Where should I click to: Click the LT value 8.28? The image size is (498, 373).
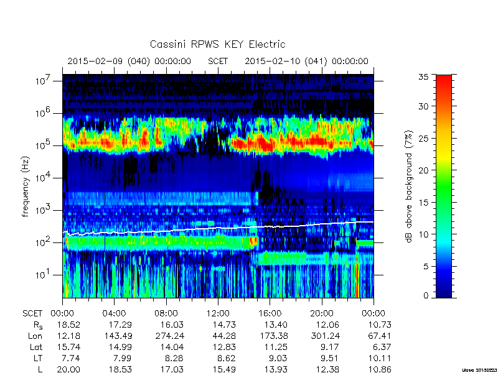pyautogui.click(x=174, y=358)
